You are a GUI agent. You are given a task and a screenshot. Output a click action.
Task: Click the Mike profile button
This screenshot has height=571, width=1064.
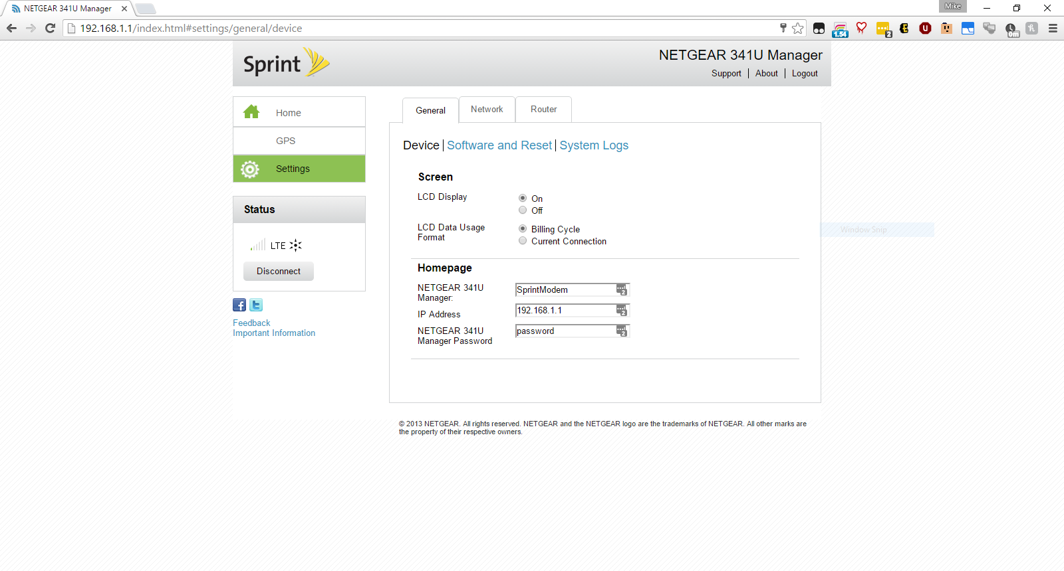(952, 6)
